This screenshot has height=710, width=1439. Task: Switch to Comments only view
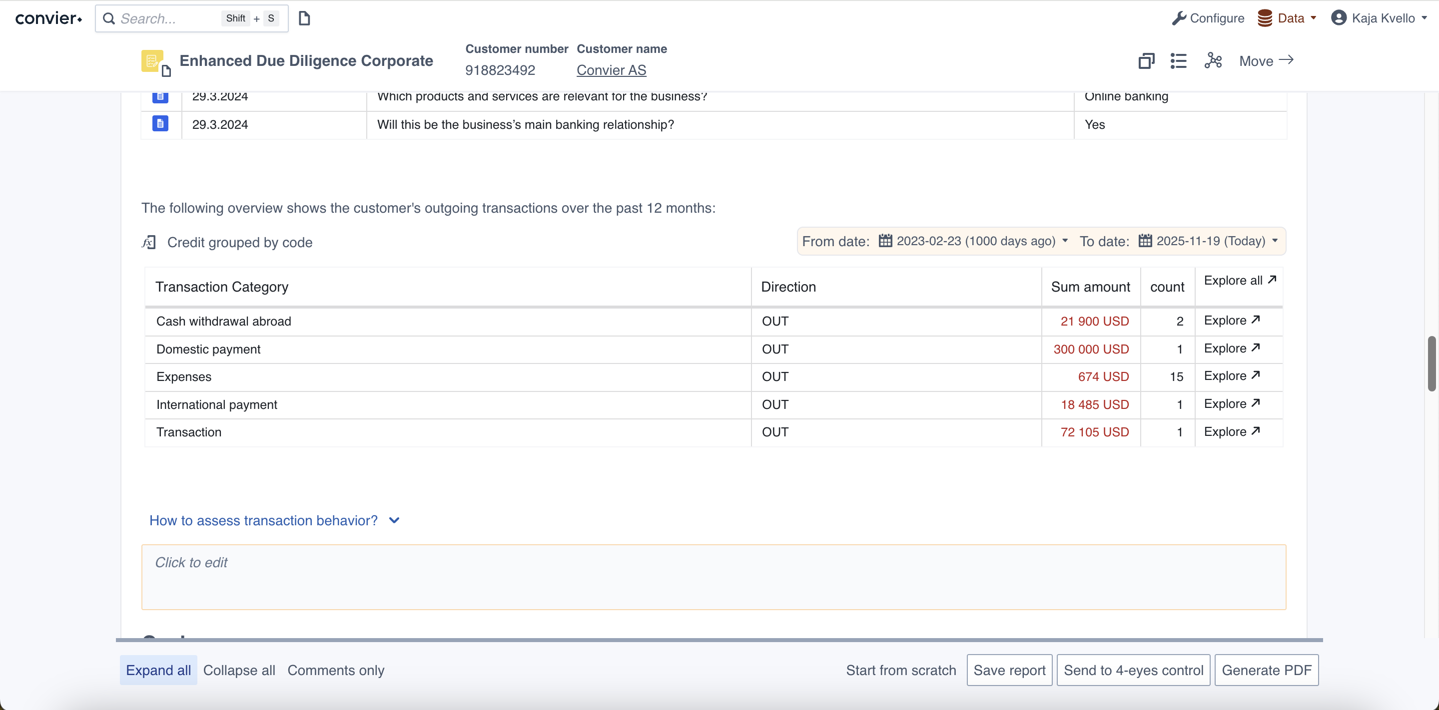336,671
